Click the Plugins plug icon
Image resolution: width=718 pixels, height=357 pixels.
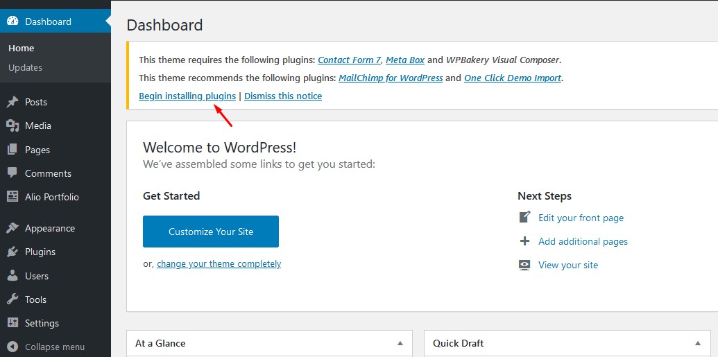[12, 252]
